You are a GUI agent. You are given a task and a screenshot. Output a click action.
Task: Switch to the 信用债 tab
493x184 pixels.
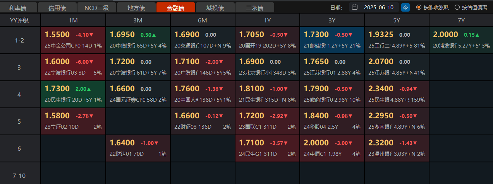57,8
